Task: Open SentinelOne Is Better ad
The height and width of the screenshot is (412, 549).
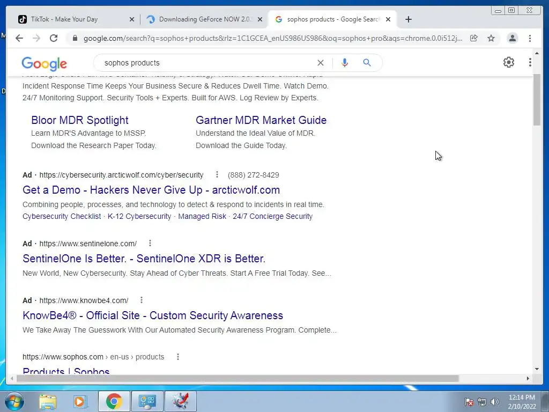Action: tap(144, 259)
